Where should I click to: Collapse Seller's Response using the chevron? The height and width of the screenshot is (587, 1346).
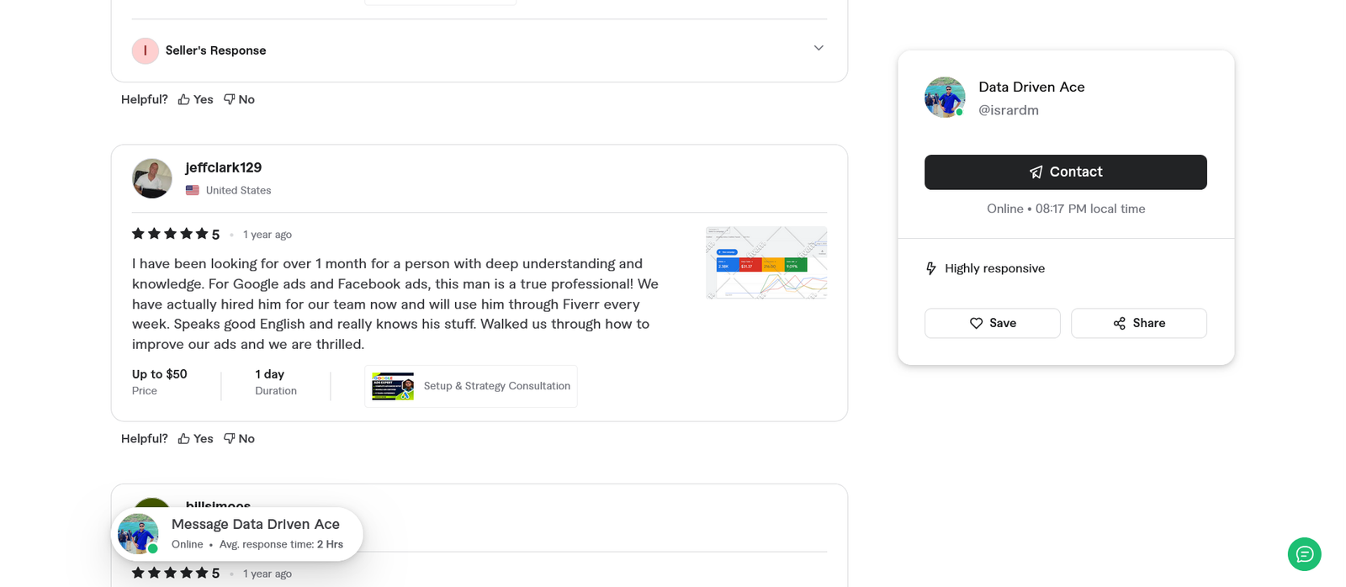coord(818,48)
